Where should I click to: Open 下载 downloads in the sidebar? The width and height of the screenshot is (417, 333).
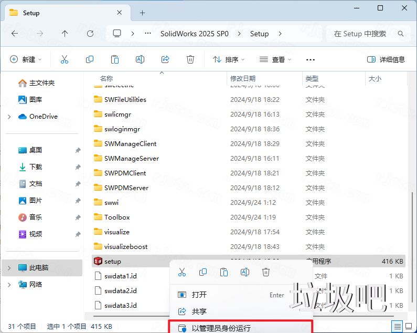tap(30, 167)
